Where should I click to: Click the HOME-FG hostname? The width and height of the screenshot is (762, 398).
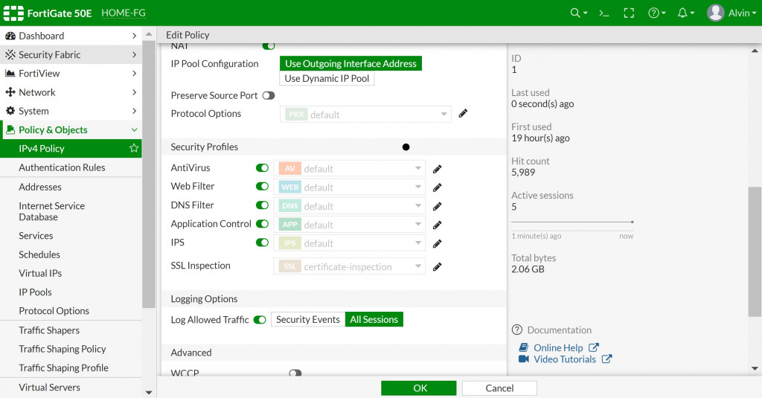point(124,13)
